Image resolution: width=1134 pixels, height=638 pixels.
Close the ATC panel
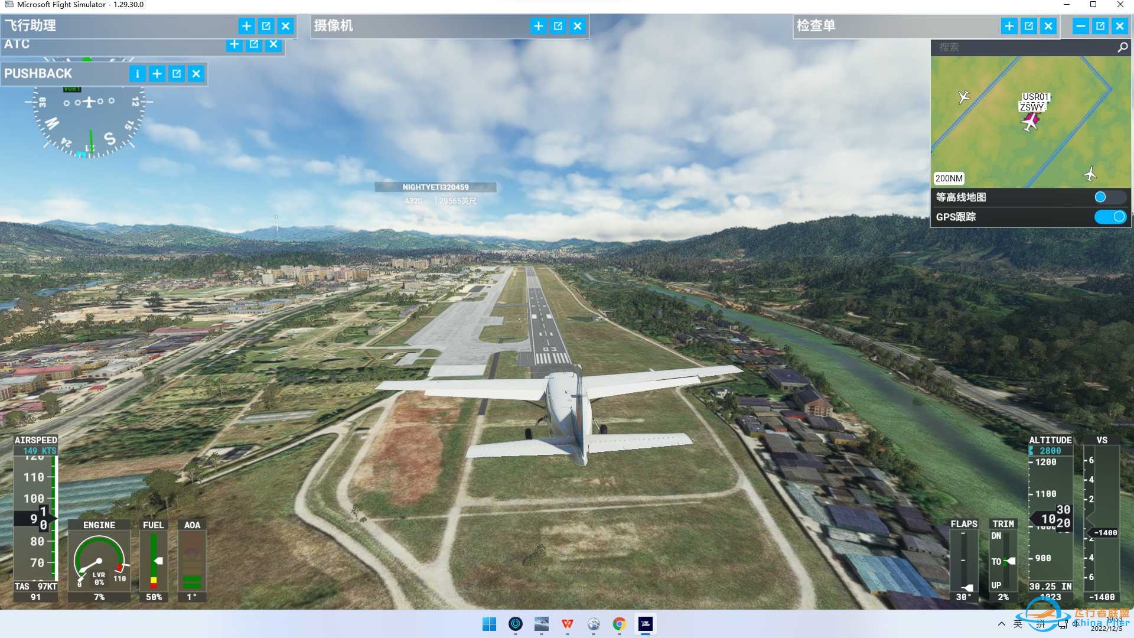point(273,44)
